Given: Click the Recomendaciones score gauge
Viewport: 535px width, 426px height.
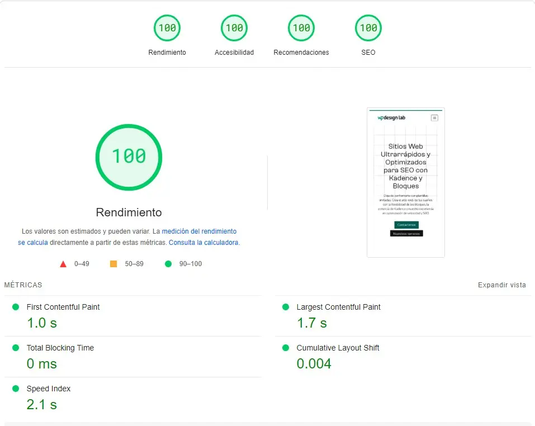Looking at the screenshot, I should (301, 28).
